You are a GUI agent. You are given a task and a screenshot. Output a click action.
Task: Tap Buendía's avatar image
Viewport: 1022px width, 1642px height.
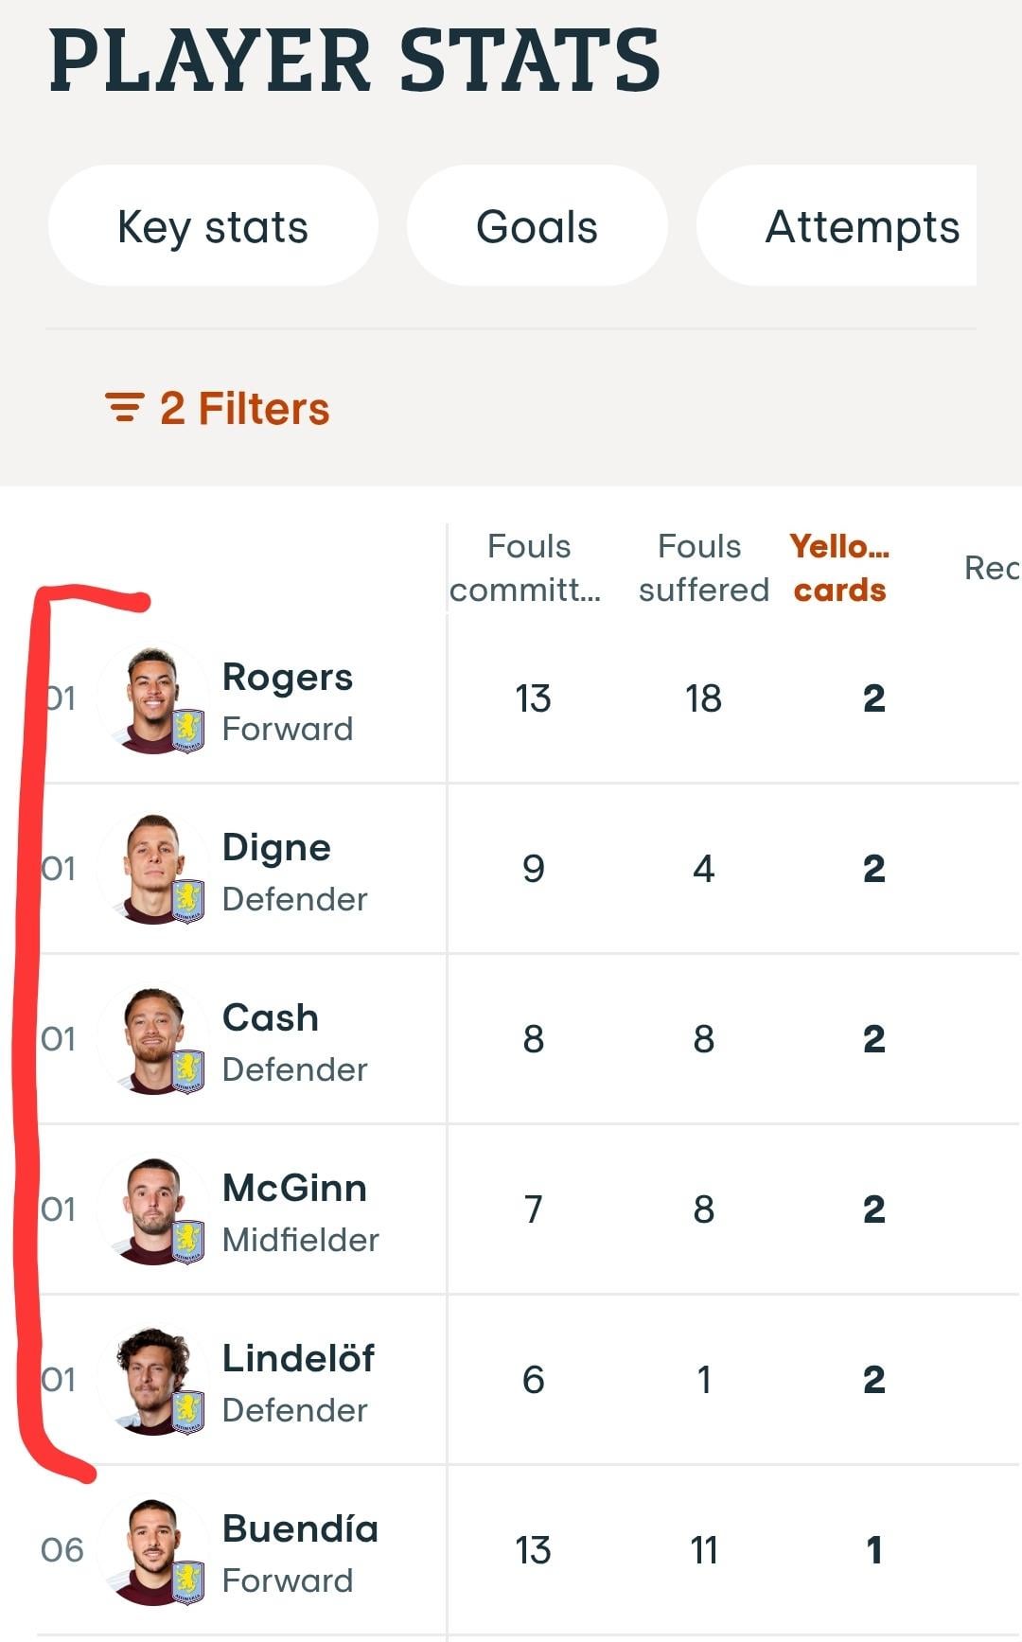pyautogui.click(x=151, y=1550)
